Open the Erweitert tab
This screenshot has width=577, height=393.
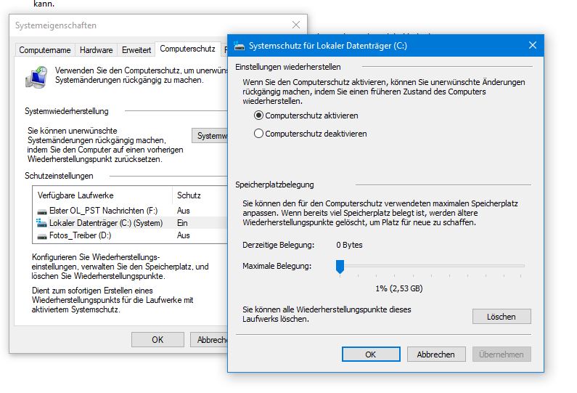[136, 50]
